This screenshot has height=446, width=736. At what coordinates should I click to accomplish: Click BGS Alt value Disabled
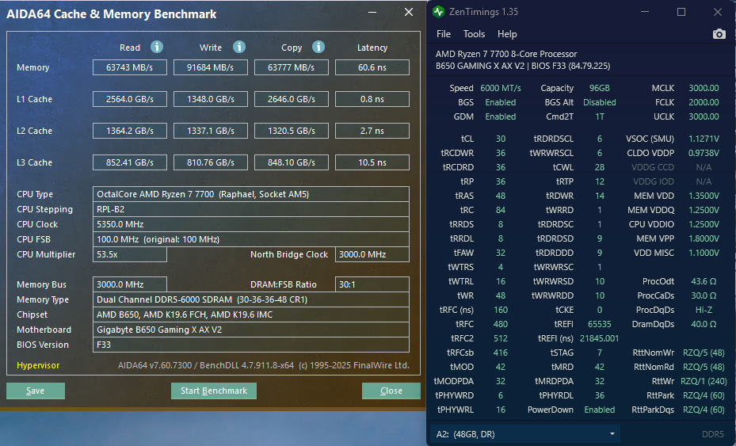click(x=600, y=102)
